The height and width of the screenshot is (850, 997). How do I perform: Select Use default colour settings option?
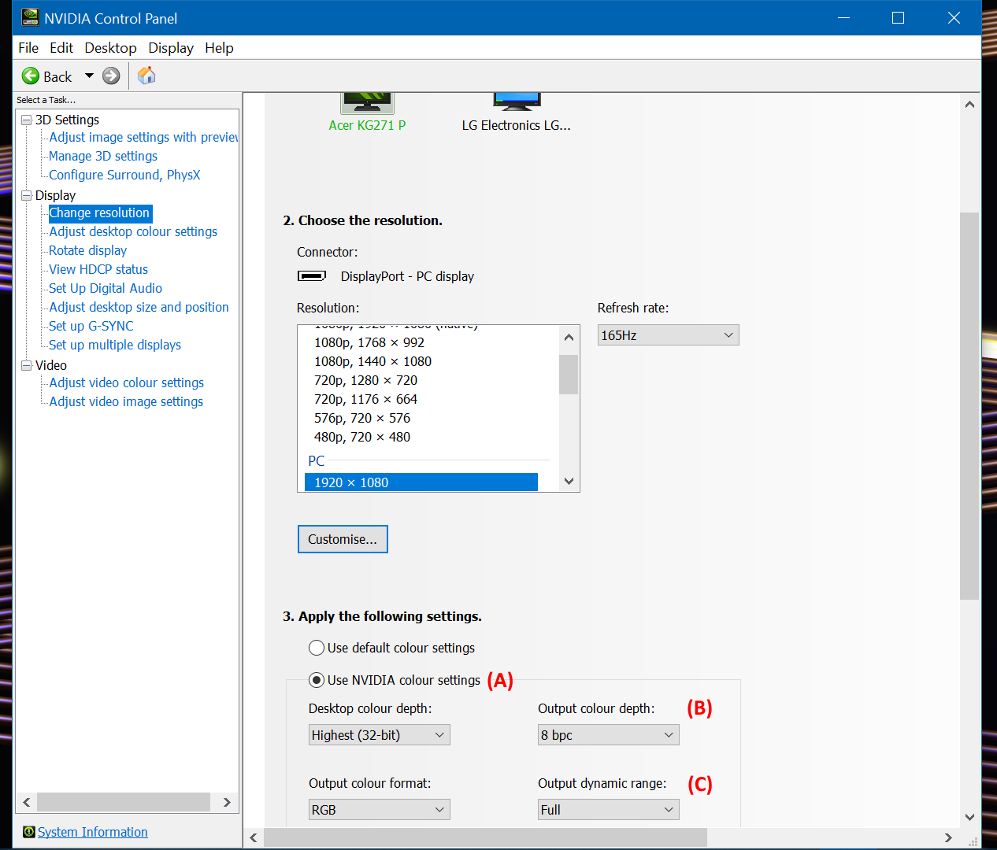coord(317,648)
